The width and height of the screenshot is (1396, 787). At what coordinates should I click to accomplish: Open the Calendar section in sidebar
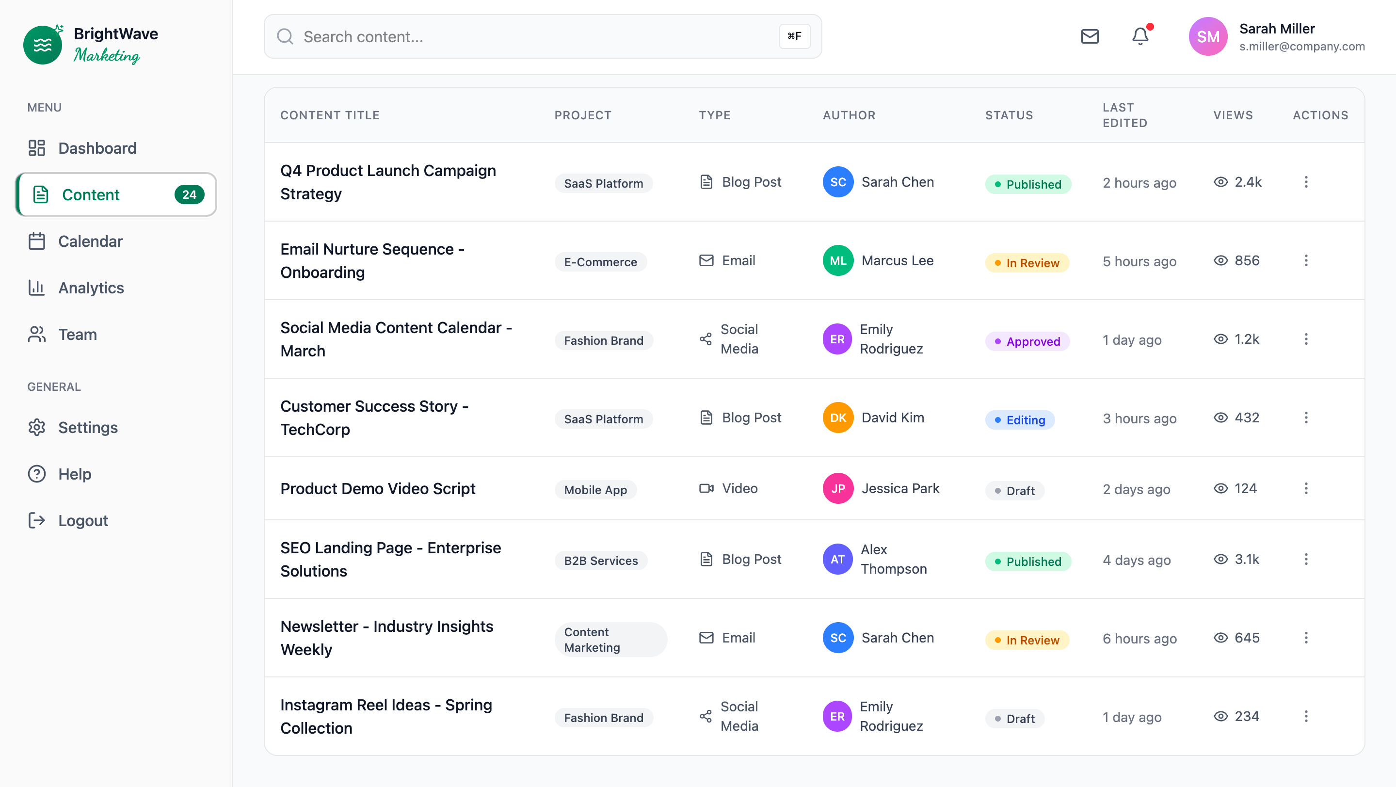point(90,241)
